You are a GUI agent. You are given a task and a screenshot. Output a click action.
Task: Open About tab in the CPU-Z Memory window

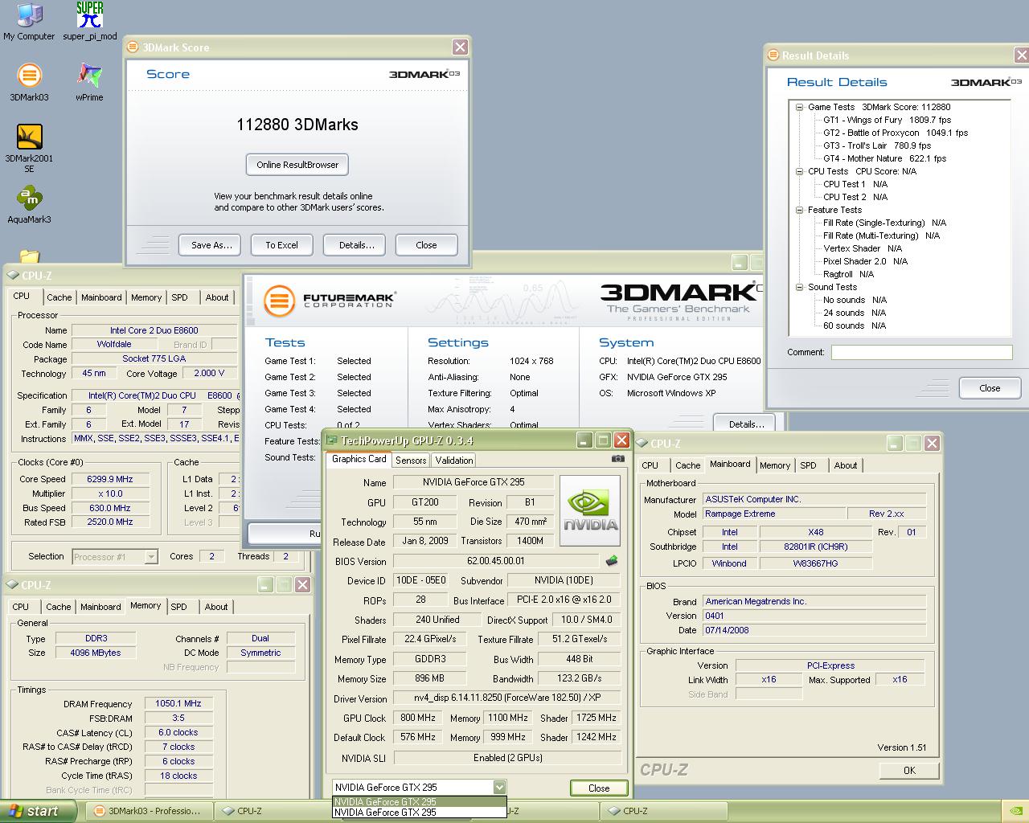click(x=216, y=607)
